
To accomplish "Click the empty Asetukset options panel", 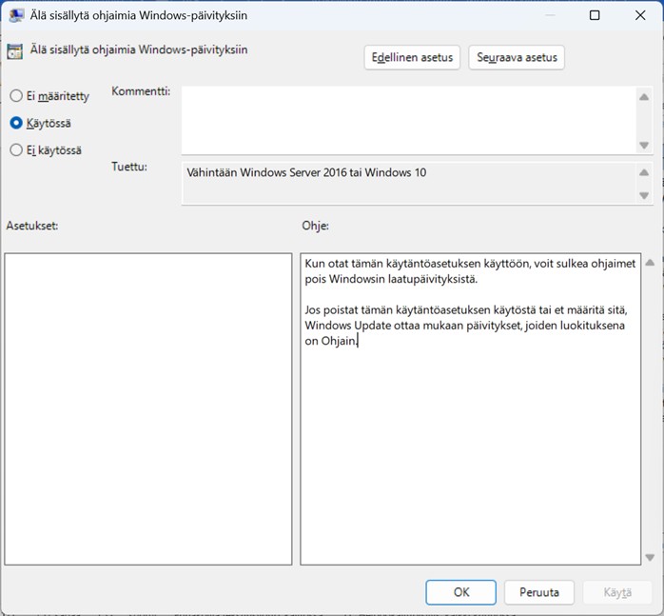I will (148, 409).
